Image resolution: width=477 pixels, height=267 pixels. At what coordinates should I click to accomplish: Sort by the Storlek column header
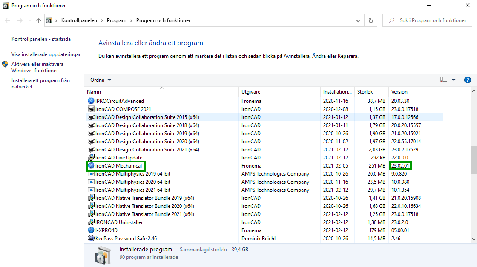[x=371, y=92]
